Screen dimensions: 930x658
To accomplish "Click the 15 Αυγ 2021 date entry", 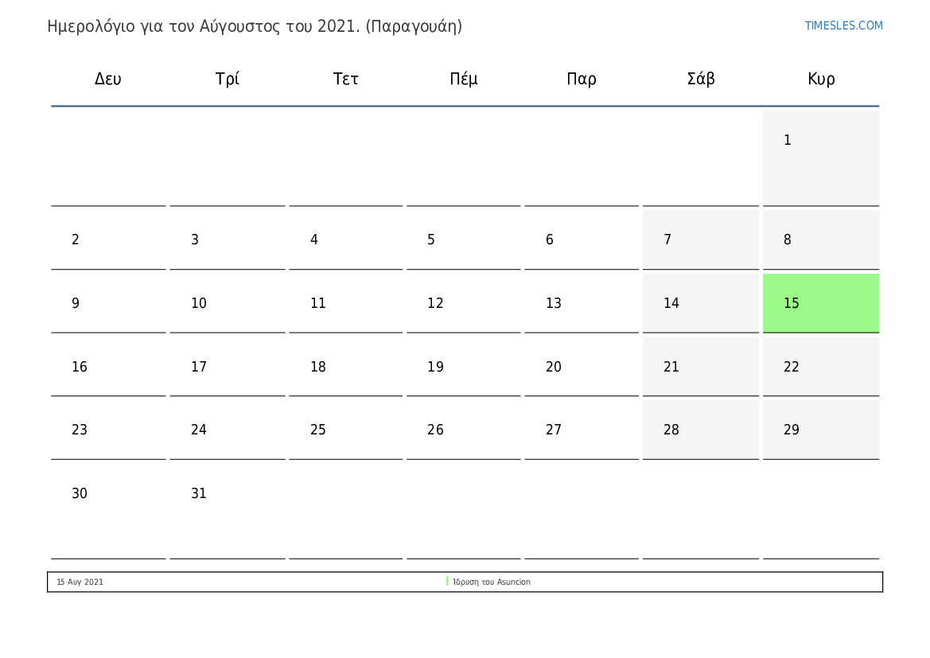I will (80, 582).
